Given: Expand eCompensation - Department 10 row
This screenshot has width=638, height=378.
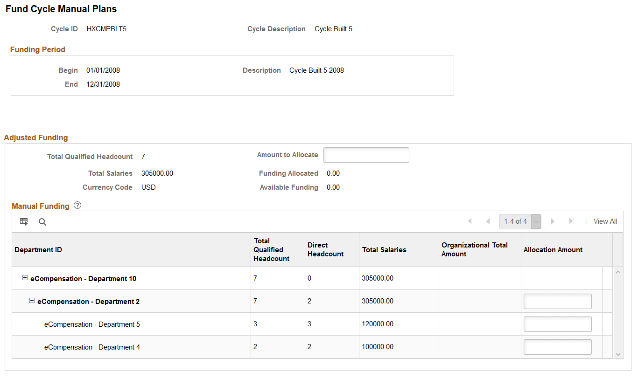Looking at the screenshot, I should pos(24,278).
